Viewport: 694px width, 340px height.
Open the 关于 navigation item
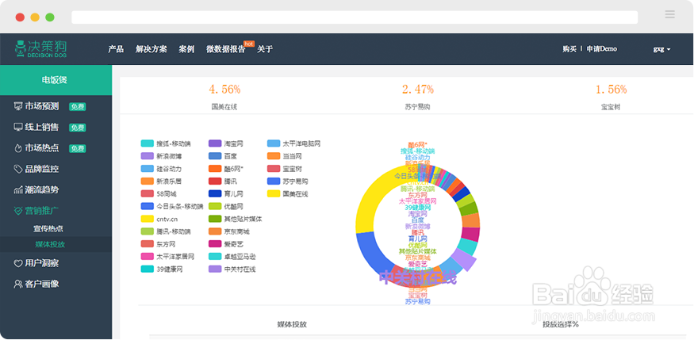[265, 49]
